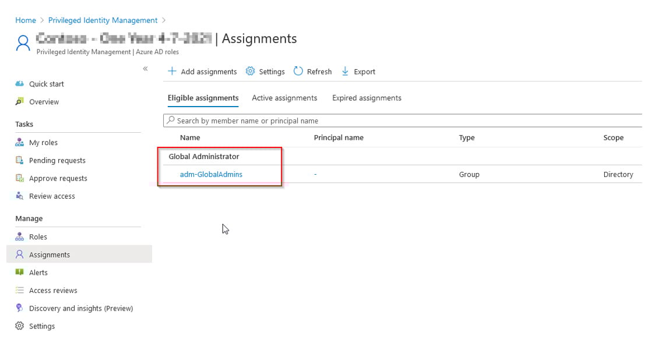This screenshot has height=360, width=652.
Task: Click the Tasks section heading
Action: 24,124
